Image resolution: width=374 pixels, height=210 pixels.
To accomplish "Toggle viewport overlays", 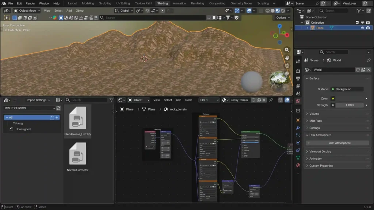I will tap(249, 11).
